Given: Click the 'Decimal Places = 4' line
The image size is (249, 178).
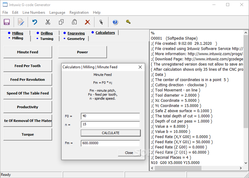Looking at the screenshot, I should (171, 158).
